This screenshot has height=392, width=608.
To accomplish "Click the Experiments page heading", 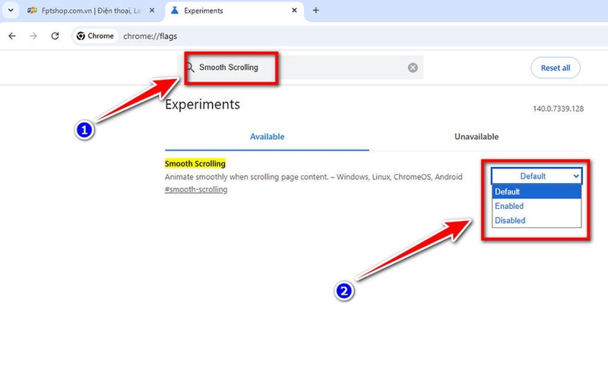I will pyautogui.click(x=202, y=104).
